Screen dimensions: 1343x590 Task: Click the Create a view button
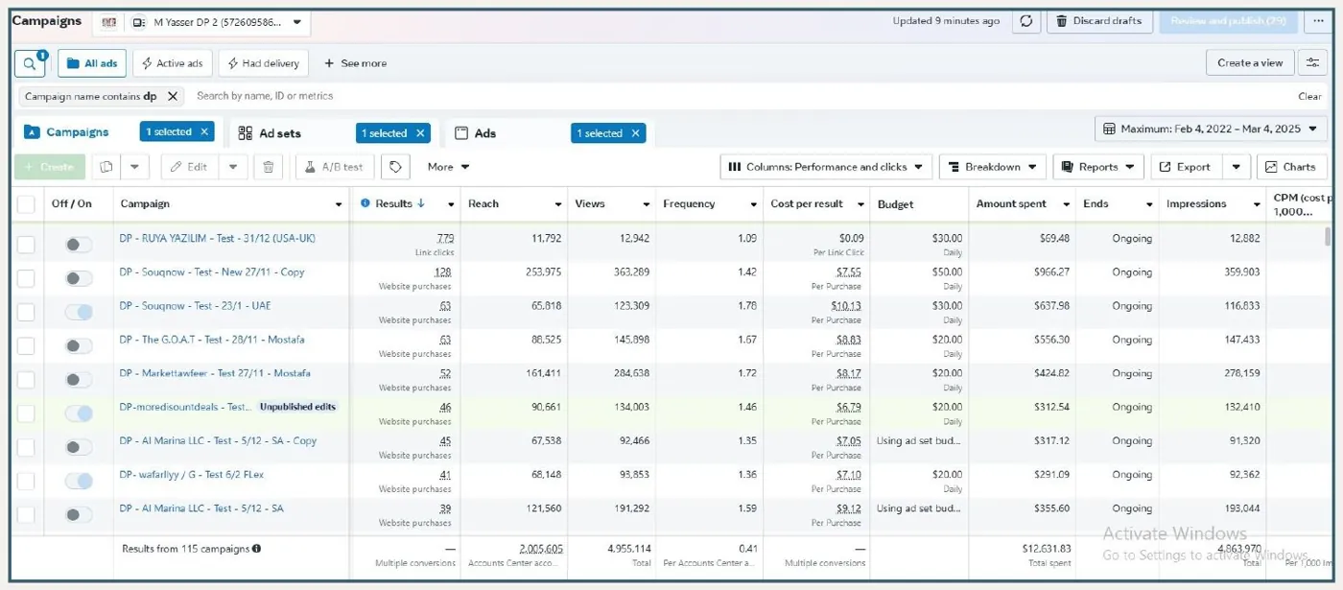[1250, 62]
